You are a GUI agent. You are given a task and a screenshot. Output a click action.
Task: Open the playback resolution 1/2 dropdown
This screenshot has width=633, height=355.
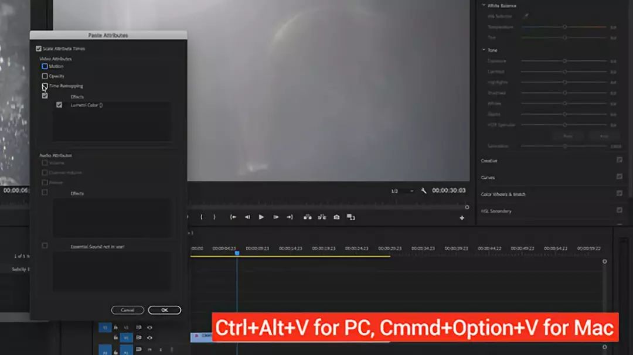402,191
